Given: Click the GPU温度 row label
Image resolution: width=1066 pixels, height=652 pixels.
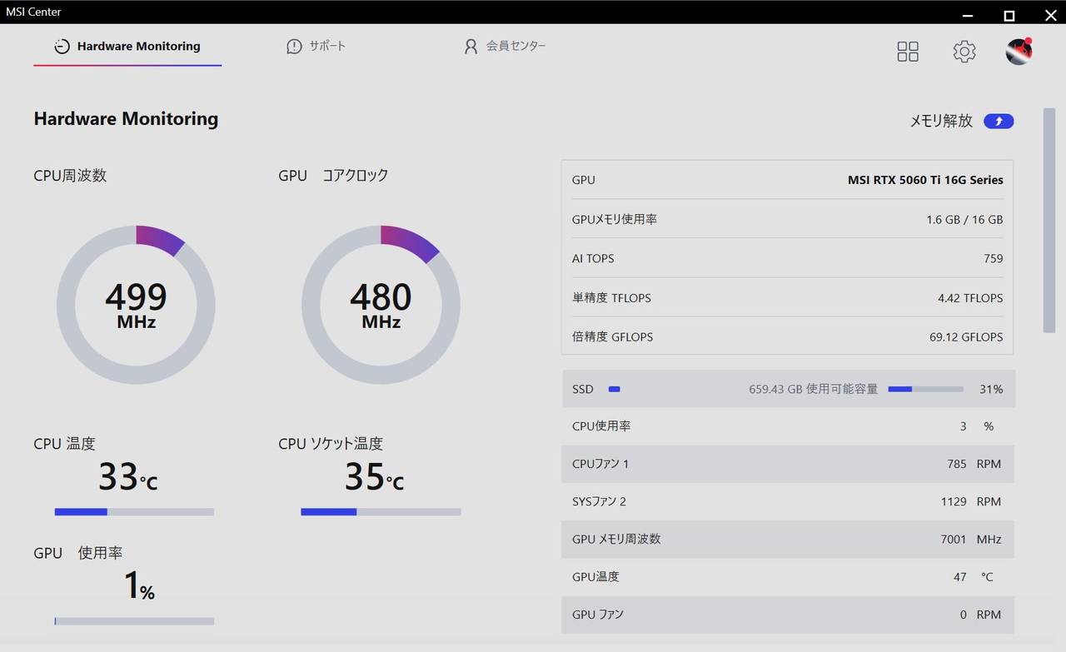Looking at the screenshot, I should [595, 576].
